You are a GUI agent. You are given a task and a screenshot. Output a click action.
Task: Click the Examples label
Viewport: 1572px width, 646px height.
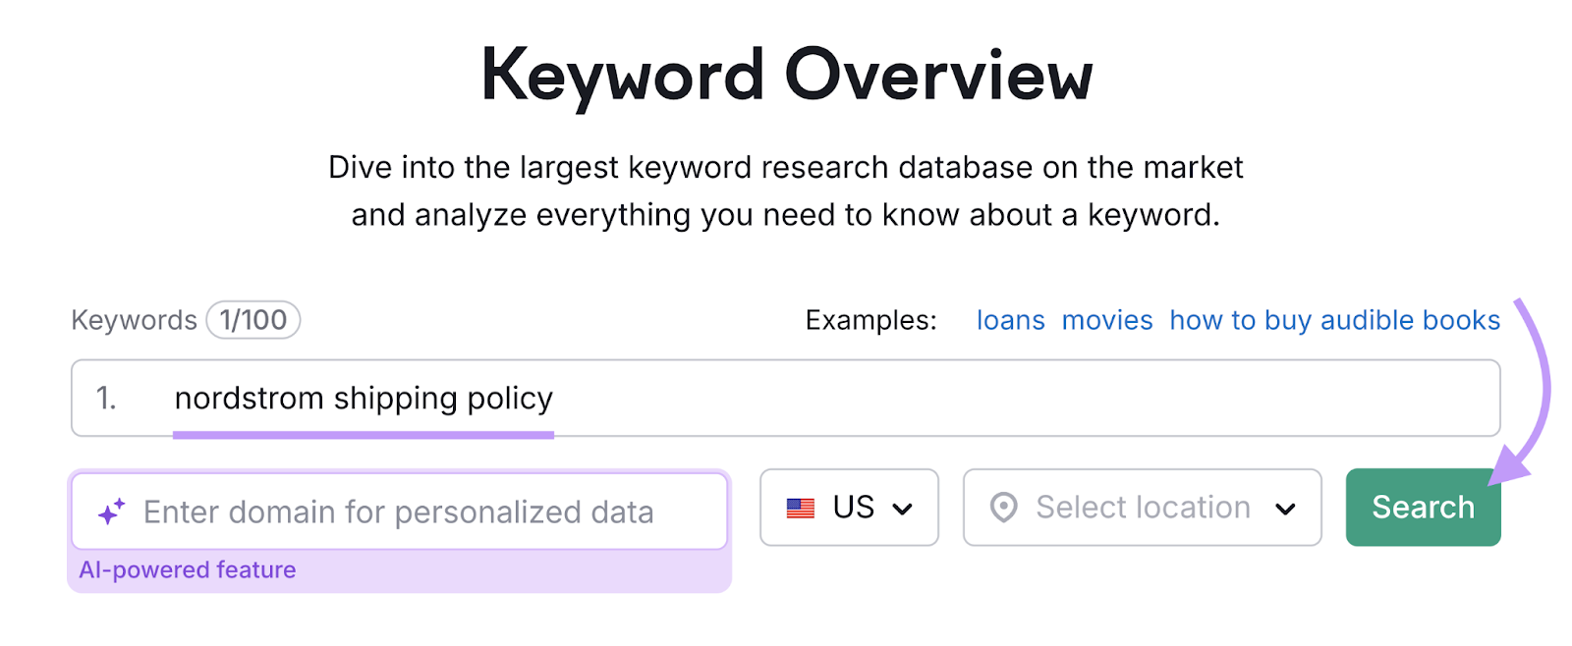coord(869,320)
